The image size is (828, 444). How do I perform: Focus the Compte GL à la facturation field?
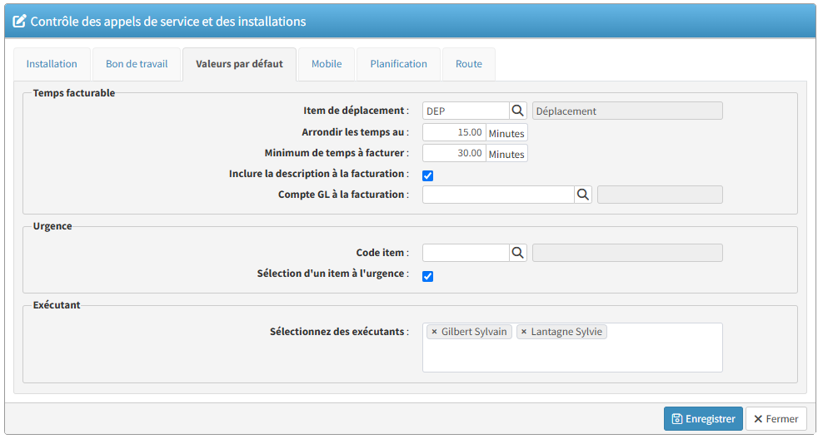[498, 195]
